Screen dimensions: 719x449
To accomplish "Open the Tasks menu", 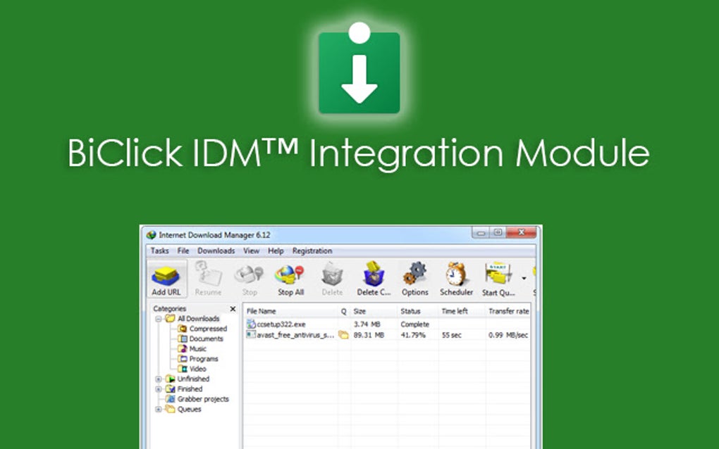I will [159, 251].
